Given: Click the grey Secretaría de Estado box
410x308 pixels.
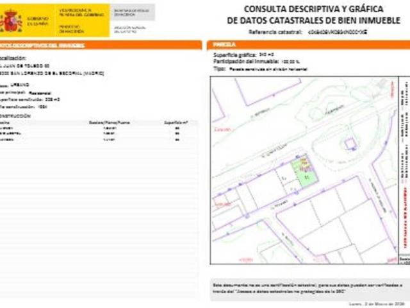Looking at the screenshot, I should pyautogui.click(x=133, y=13).
